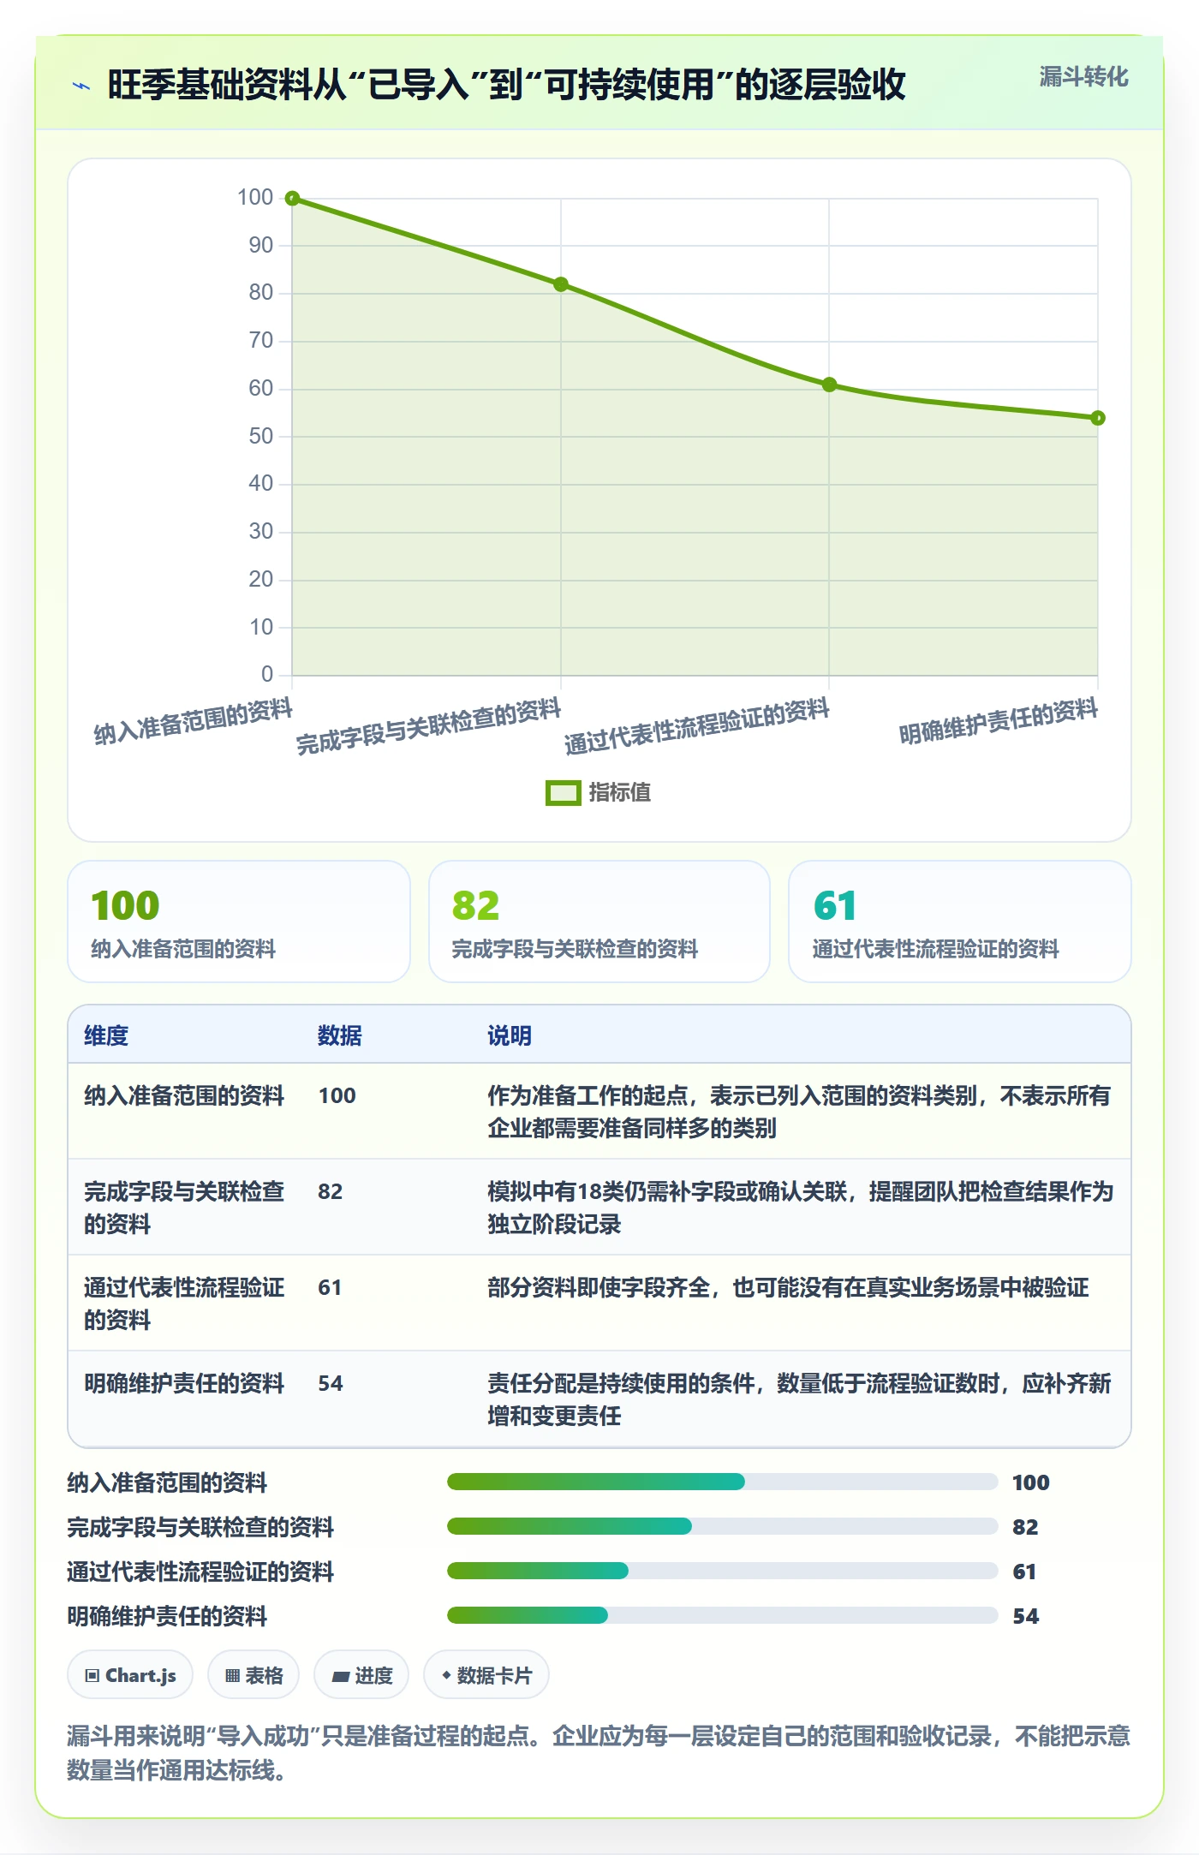
Task: Select the chart data point at 54
Action: tap(1098, 418)
